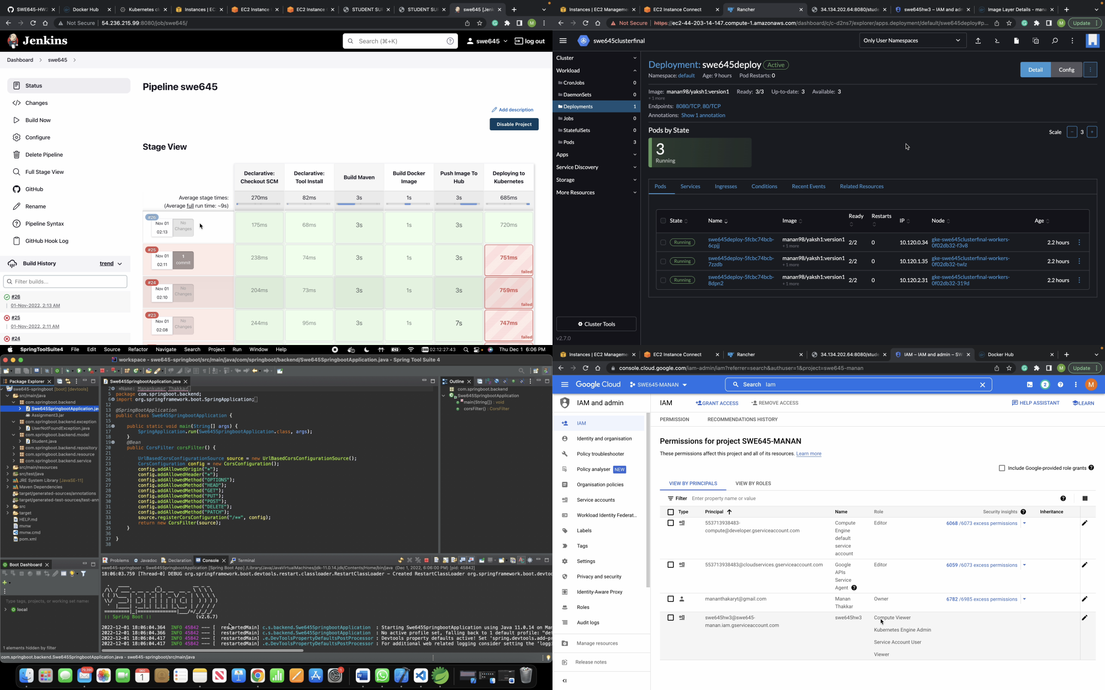The height and width of the screenshot is (690, 1105).
Task: Toggle column display options in IAM table
Action: [1085, 498]
